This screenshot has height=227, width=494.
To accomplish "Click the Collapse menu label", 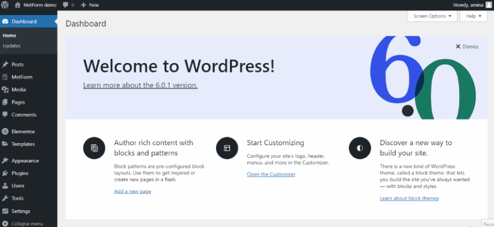I will [27, 224].
